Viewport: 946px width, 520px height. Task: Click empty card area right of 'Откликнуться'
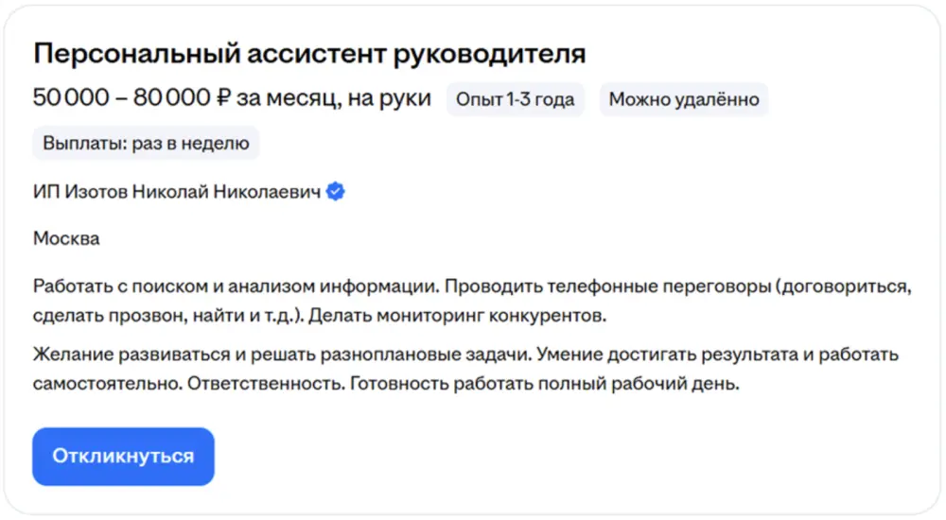tap(568, 457)
